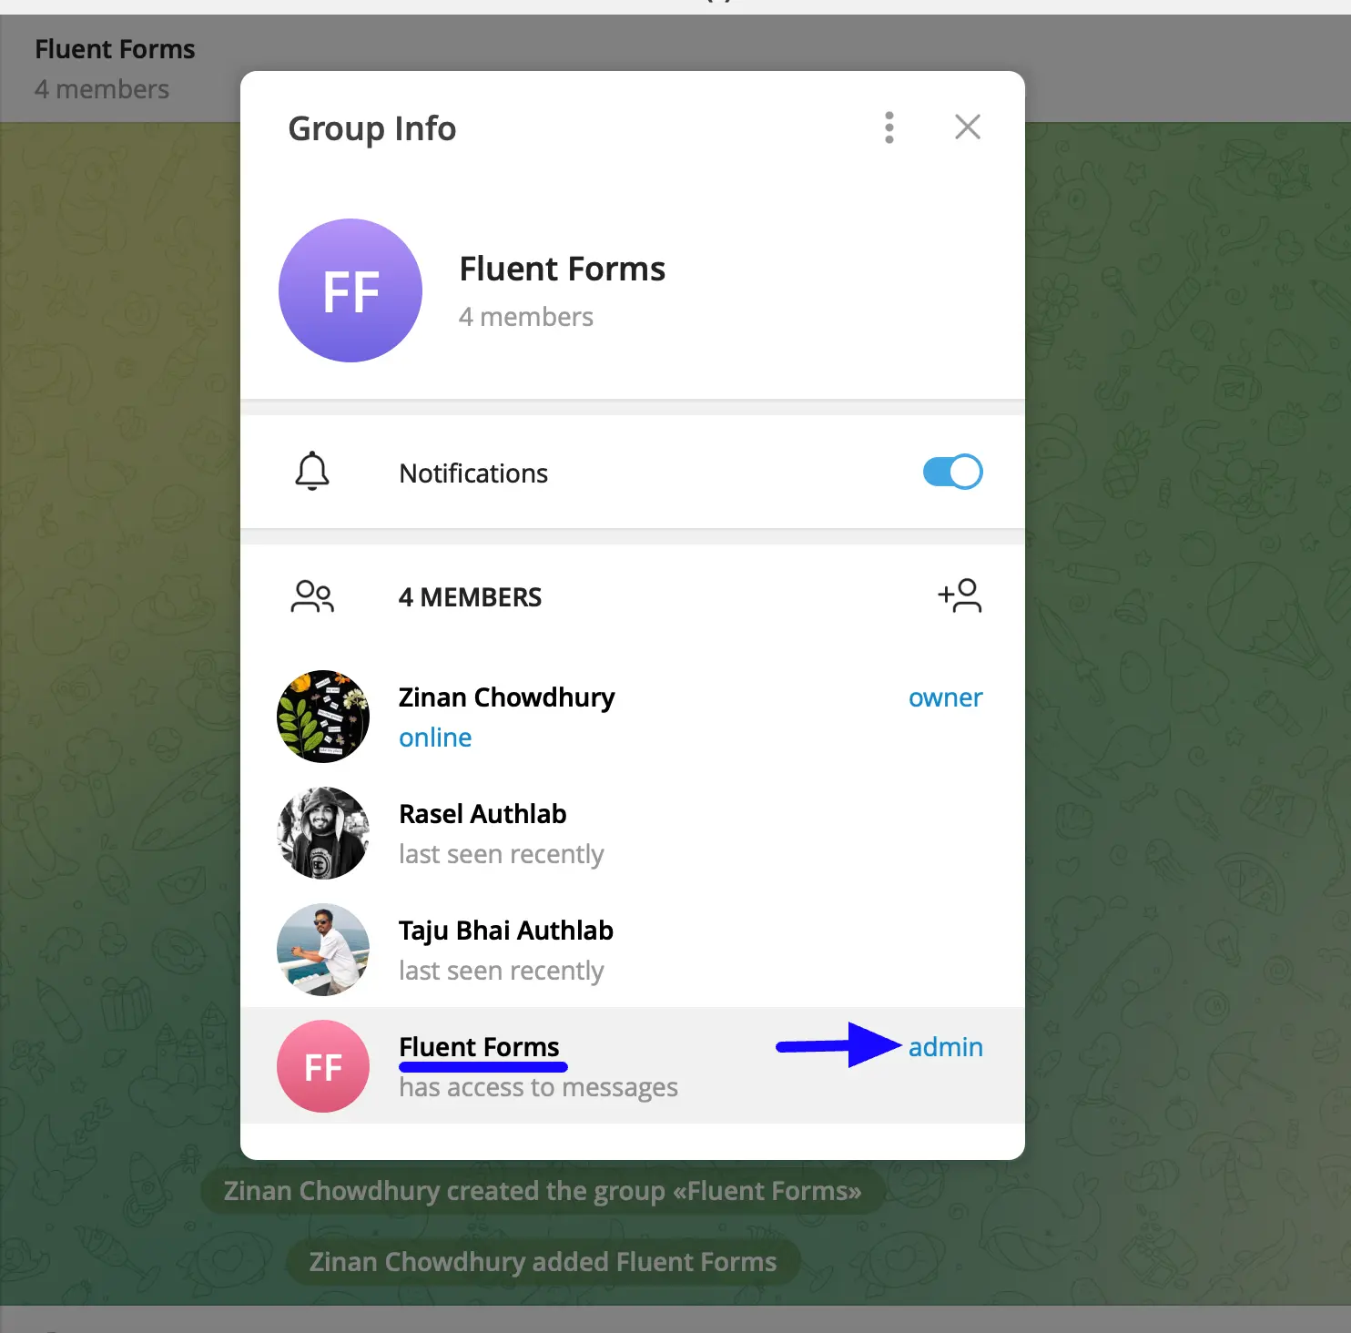Click 'created the group «Fluent Forms»' service message
The image size is (1351, 1333).
(543, 1191)
